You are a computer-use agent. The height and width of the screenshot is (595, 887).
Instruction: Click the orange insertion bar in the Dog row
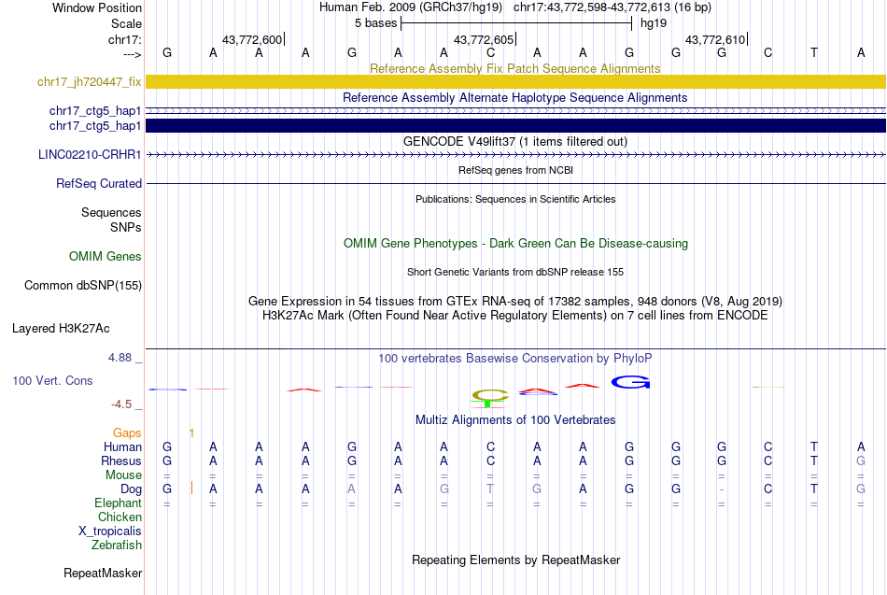tap(191, 488)
